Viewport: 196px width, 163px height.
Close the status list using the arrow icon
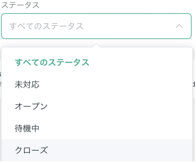click(x=179, y=26)
